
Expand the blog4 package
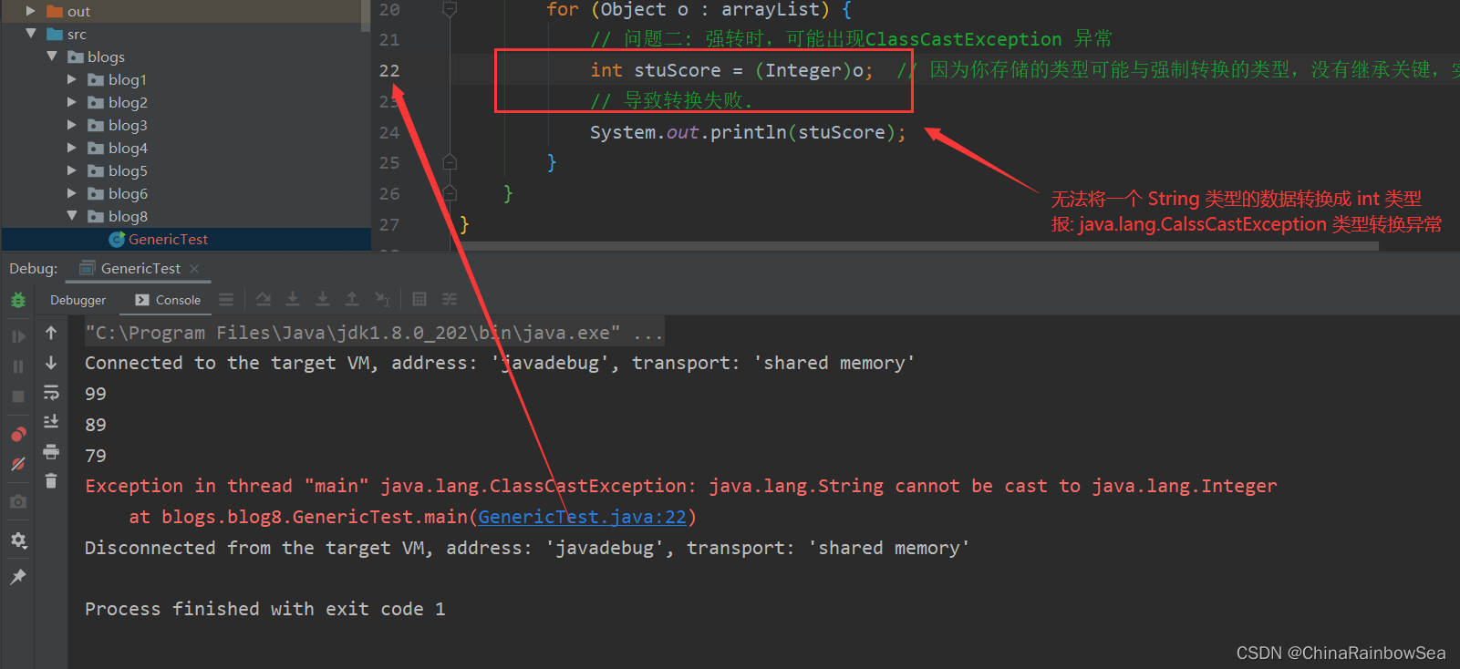point(72,148)
